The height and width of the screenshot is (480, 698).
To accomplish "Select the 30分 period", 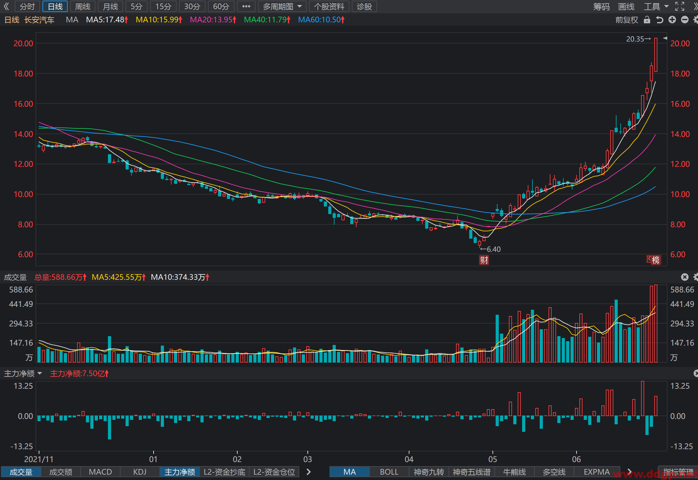I will coord(192,6).
